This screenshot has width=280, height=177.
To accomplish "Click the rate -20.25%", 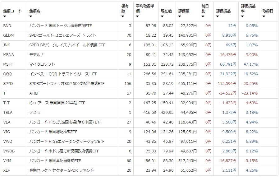I will tap(250, 84).
